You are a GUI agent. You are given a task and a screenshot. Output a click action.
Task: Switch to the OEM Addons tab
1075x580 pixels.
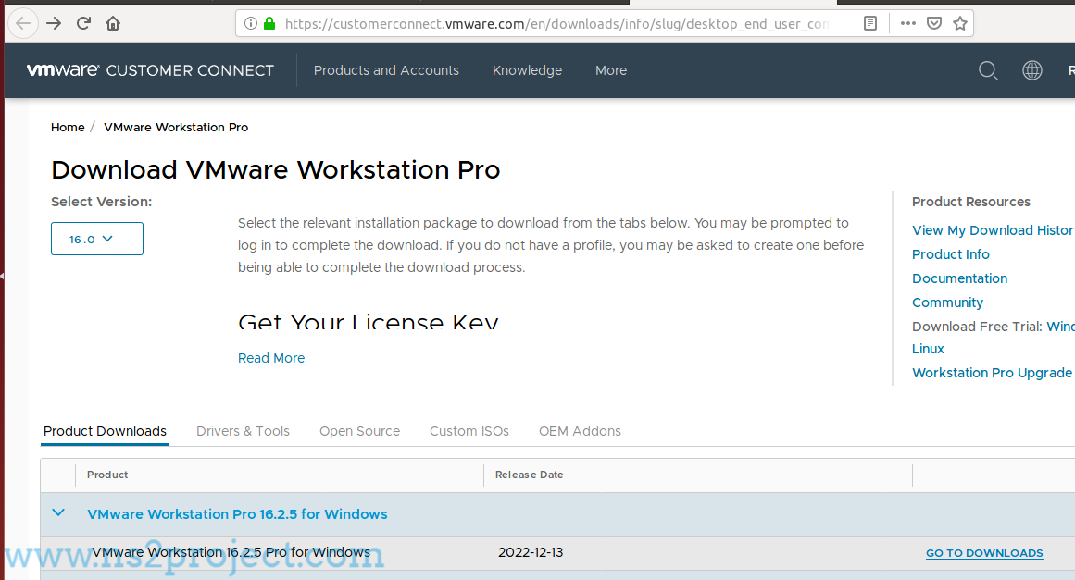pos(580,431)
